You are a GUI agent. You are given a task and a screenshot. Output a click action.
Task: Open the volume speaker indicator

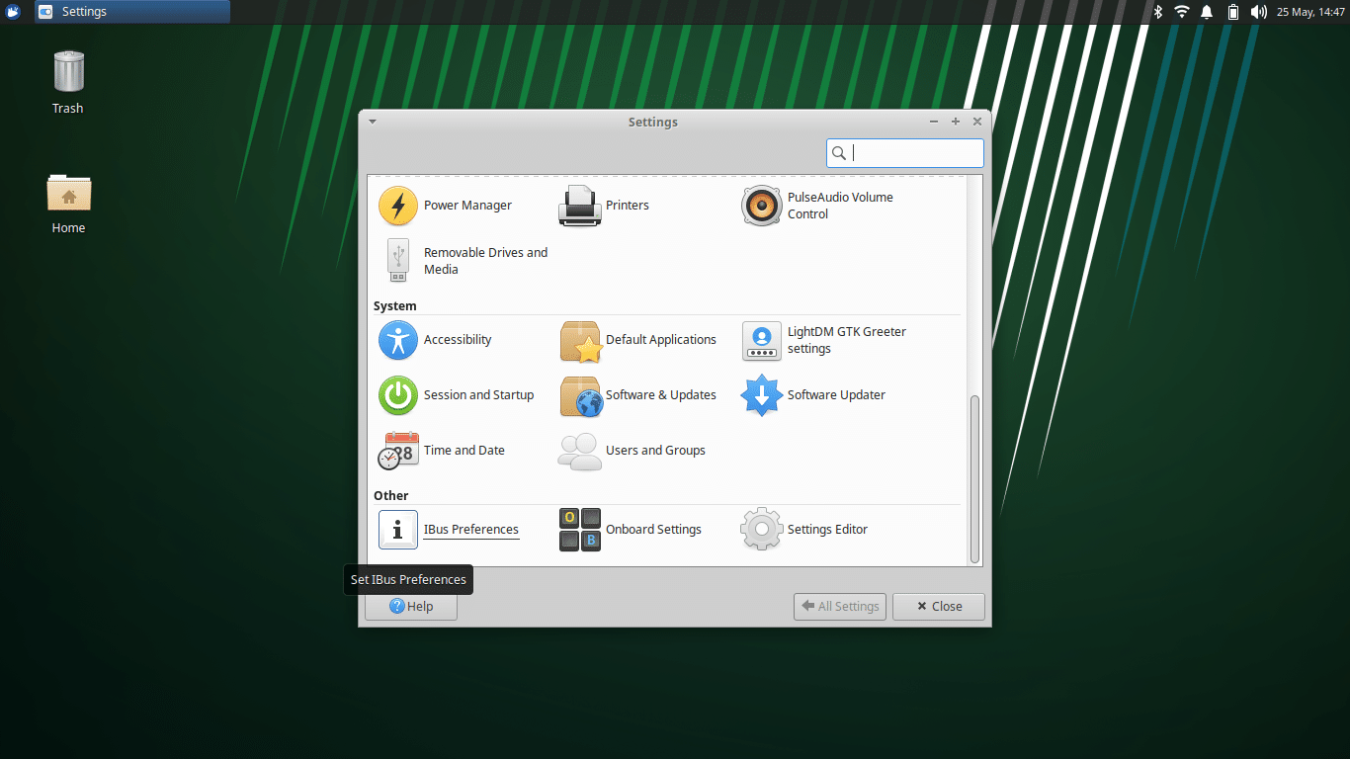(1258, 12)
